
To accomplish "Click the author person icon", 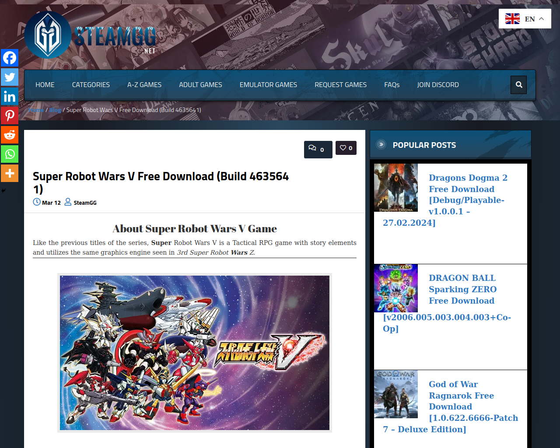I will (x=68, y=202).
